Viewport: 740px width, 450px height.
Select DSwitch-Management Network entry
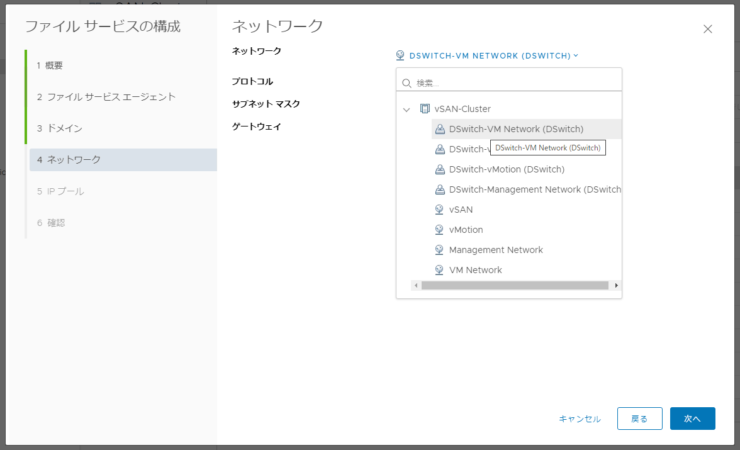(535, 189)
